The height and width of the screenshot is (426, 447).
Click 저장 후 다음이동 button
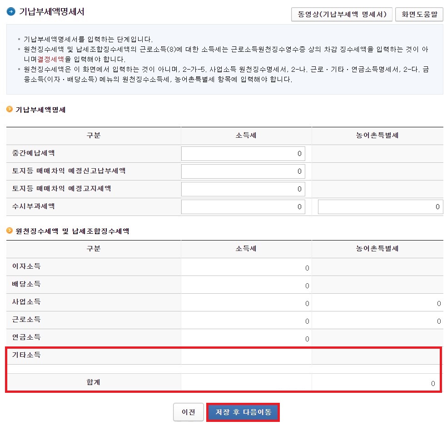pyautogui.click(x=243, y=412)
